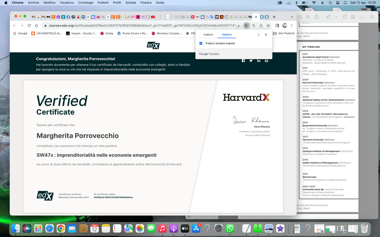
Task: Select the 'inglese' translate tab
Action: (x=208, y=35)
